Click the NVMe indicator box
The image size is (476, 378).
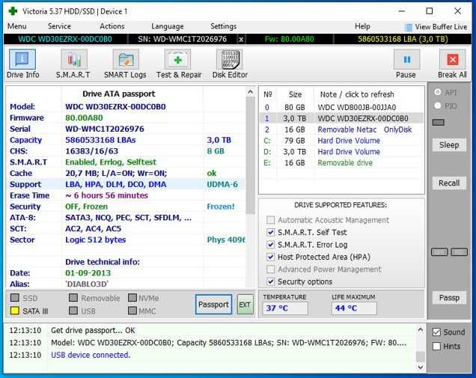132,298
